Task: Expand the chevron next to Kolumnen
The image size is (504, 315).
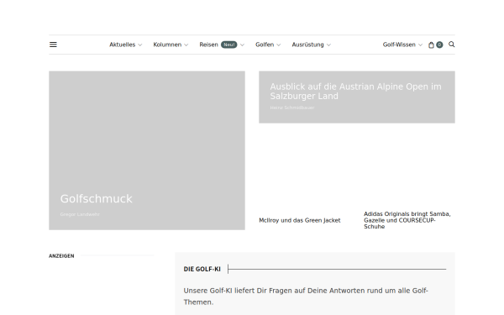Action: 186,45
